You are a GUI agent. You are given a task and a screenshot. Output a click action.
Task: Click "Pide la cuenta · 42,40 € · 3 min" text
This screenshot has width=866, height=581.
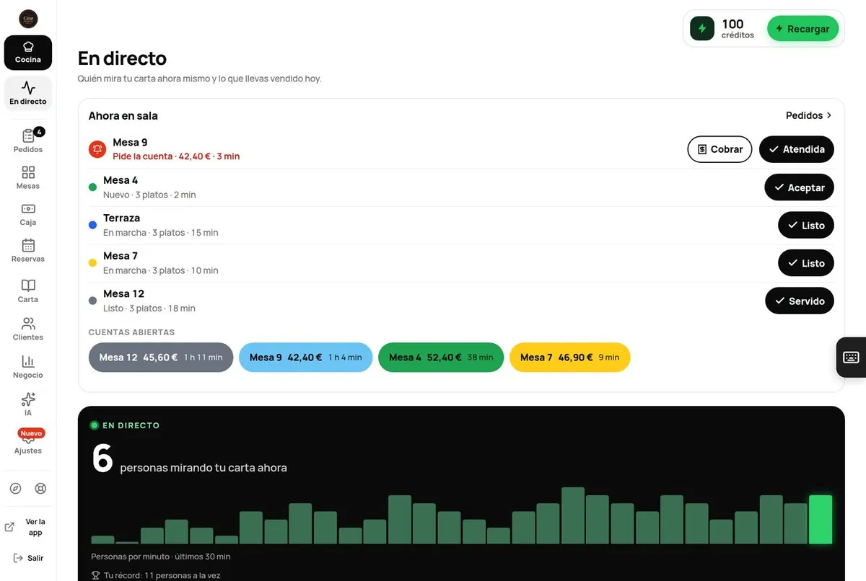click(176, 156)
